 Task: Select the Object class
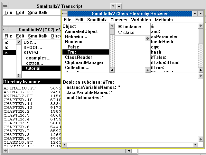pos(69,26)
